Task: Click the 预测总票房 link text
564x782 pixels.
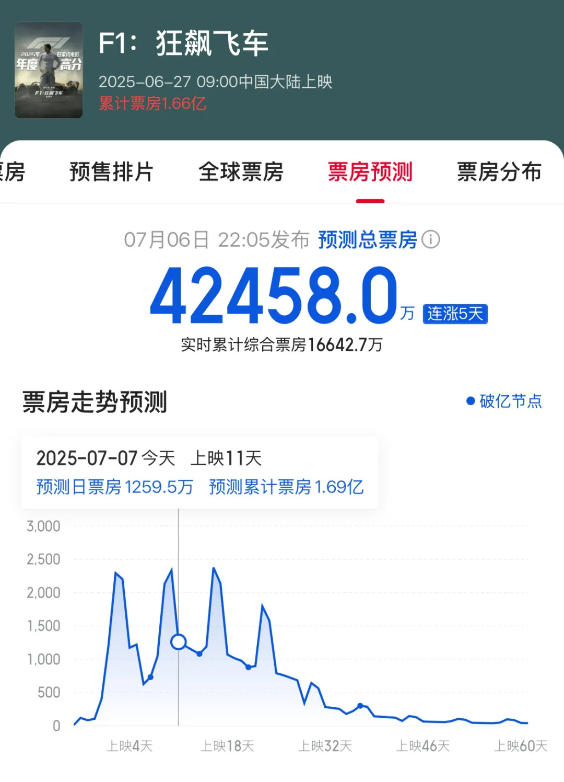Action: pyautogui.click(x=367, y=240)
